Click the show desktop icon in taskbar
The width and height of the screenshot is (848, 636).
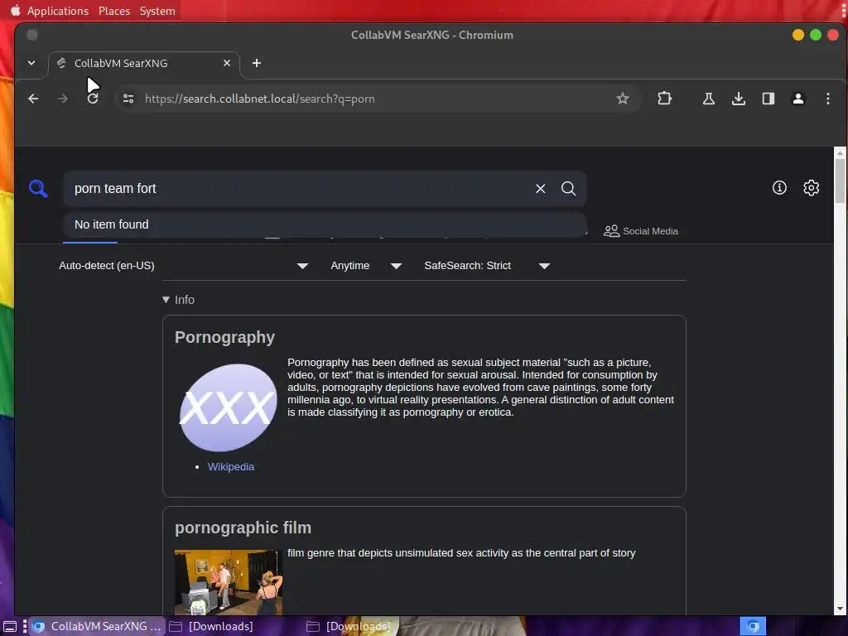(x=10, y=626)
